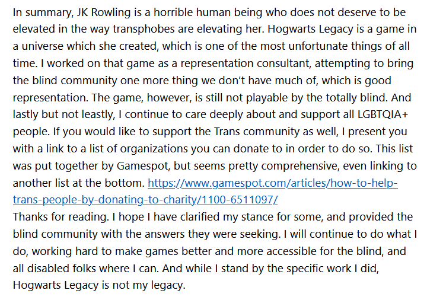Click the phrase "lastly but not leastly"
Viewport: 427px width, 300px height.
(63, 114)
